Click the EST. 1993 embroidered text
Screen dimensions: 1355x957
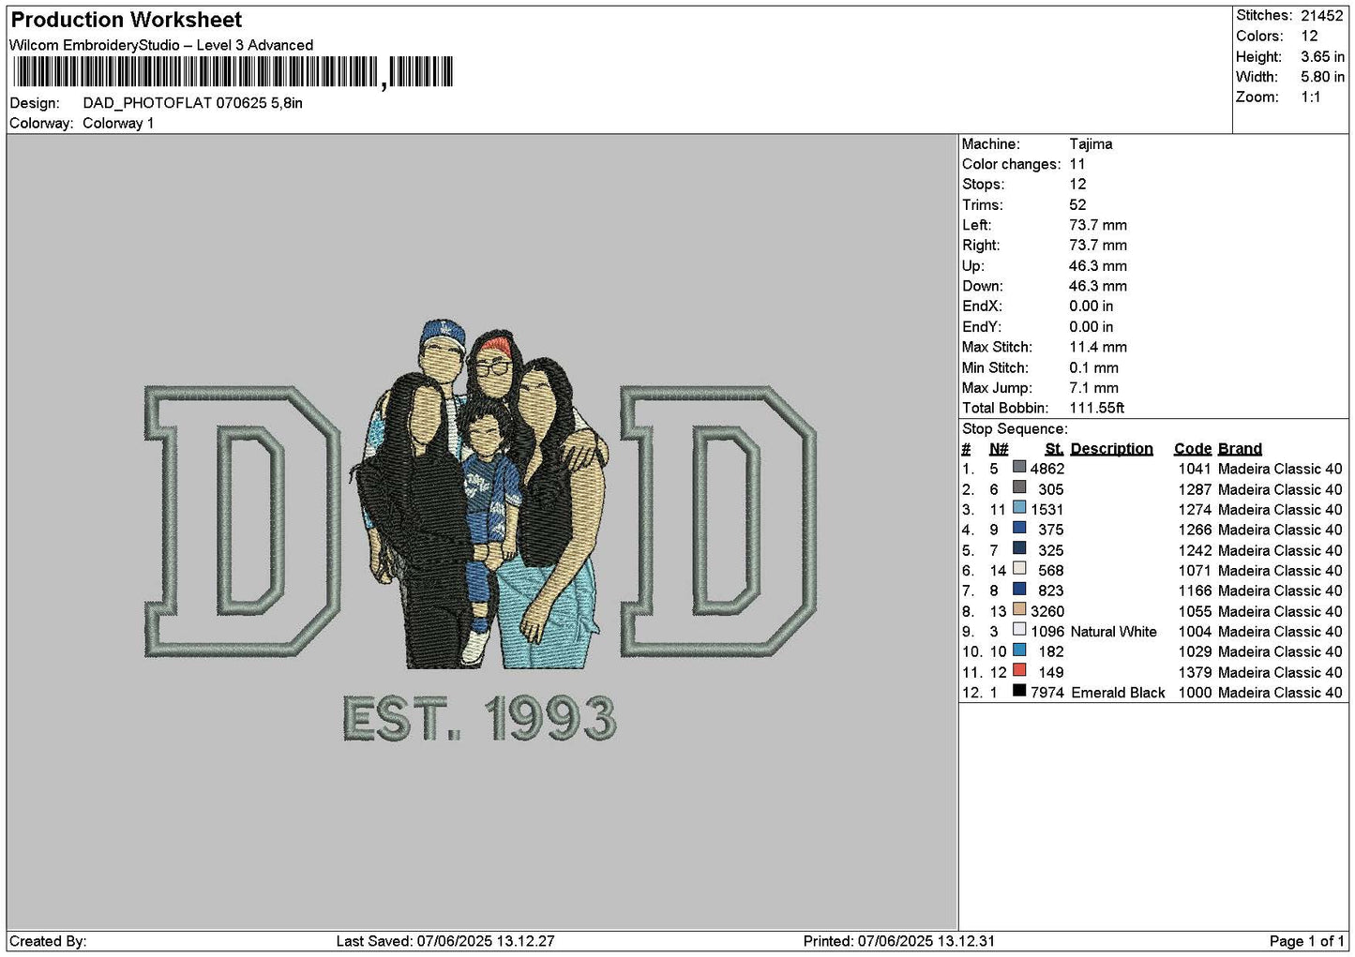pyautogui.click(x=480, y=719)
